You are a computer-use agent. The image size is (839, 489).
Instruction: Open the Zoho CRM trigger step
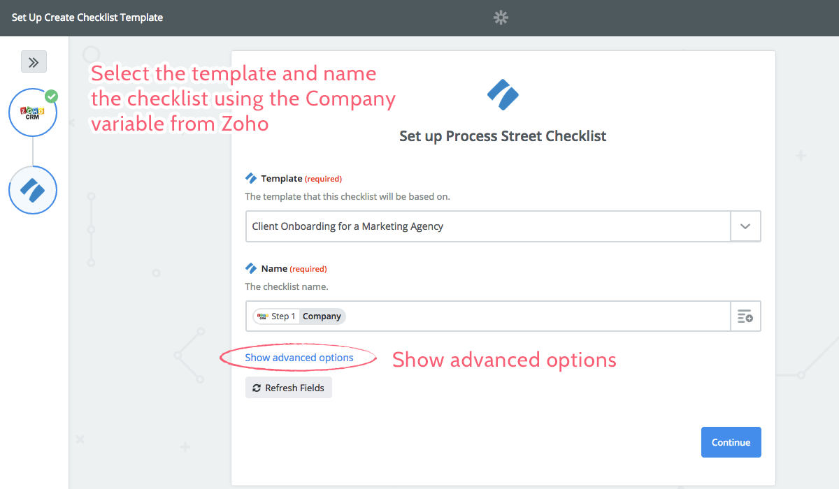pyautogui.click(x=33, y=112)
